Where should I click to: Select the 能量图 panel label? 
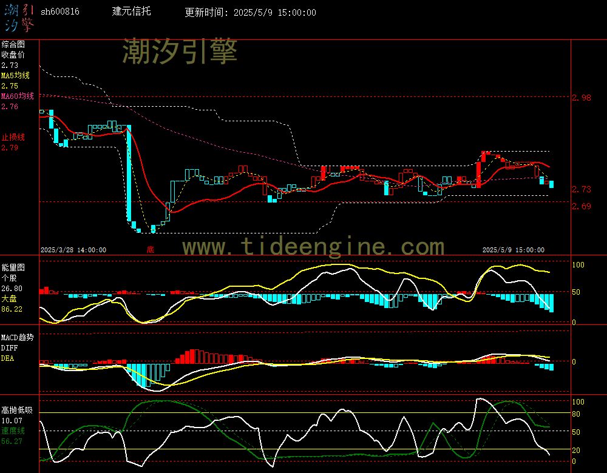point(13,267)
